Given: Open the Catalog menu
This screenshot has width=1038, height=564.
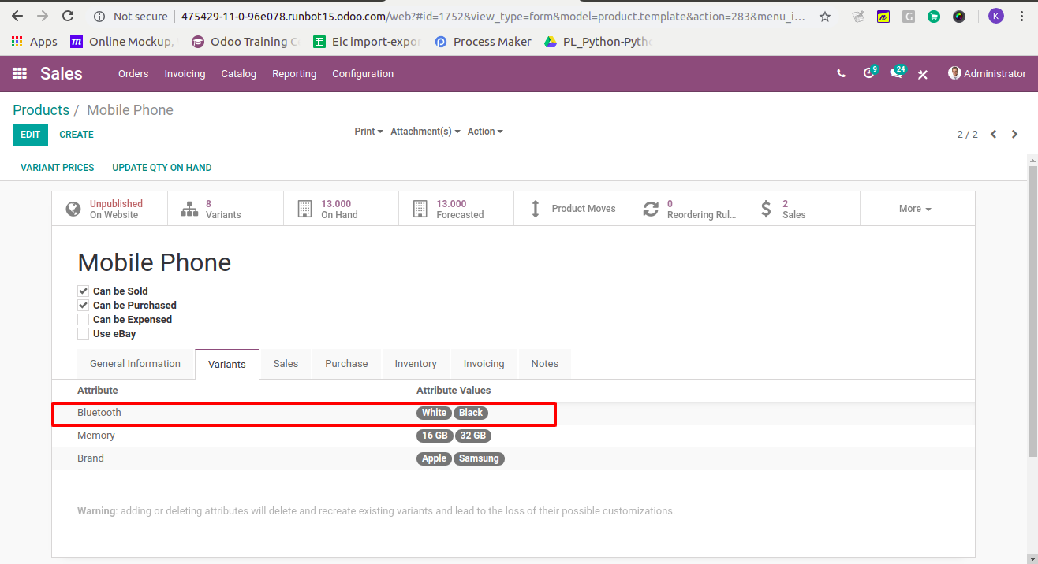Looking at the screenshot, I should (238, 73).
